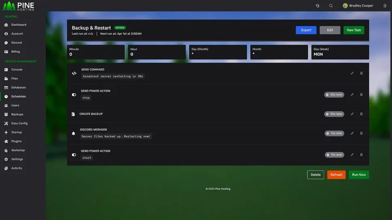Viewport: 392px width, 220px height.
Task: Click the logout icon beside Bradley Cooper
Action: point(384,6)
